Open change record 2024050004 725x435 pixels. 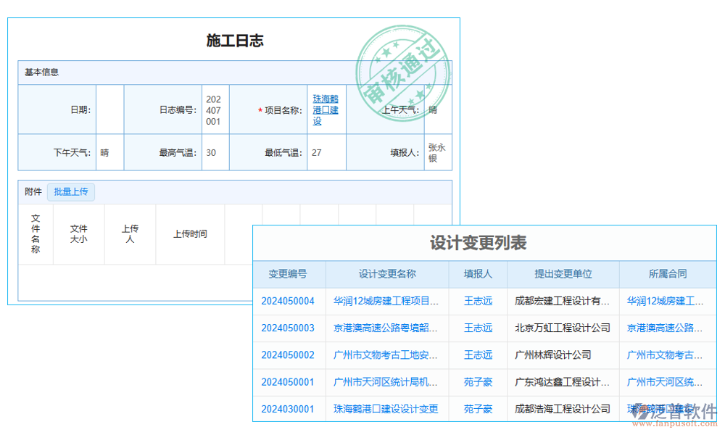[288, 301]
